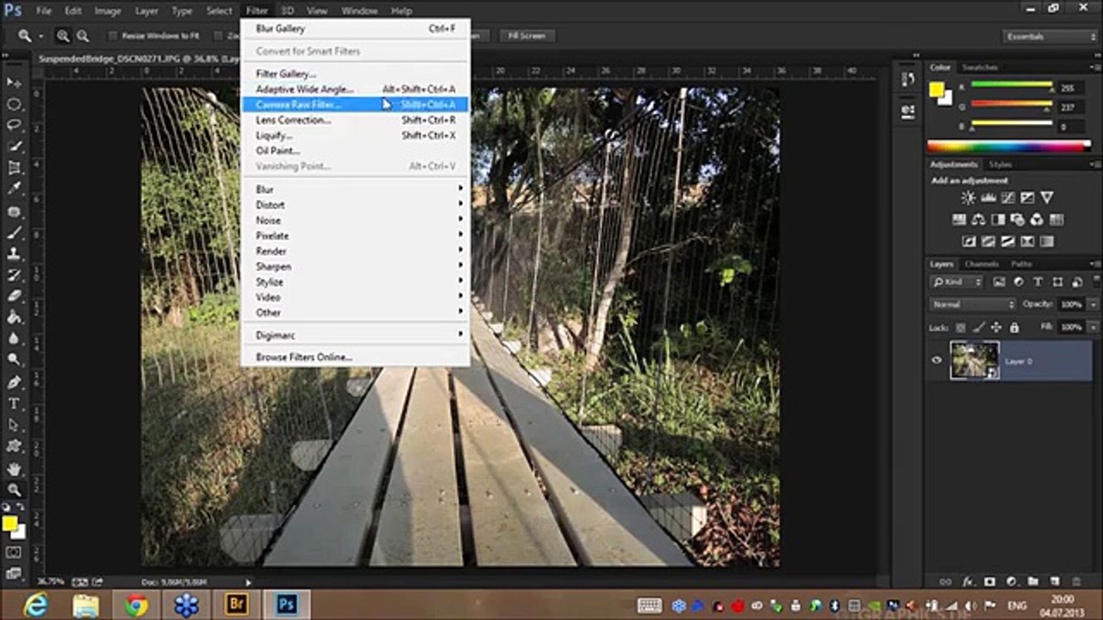Select the Paint Bucket tool

(x=14, y=318)
